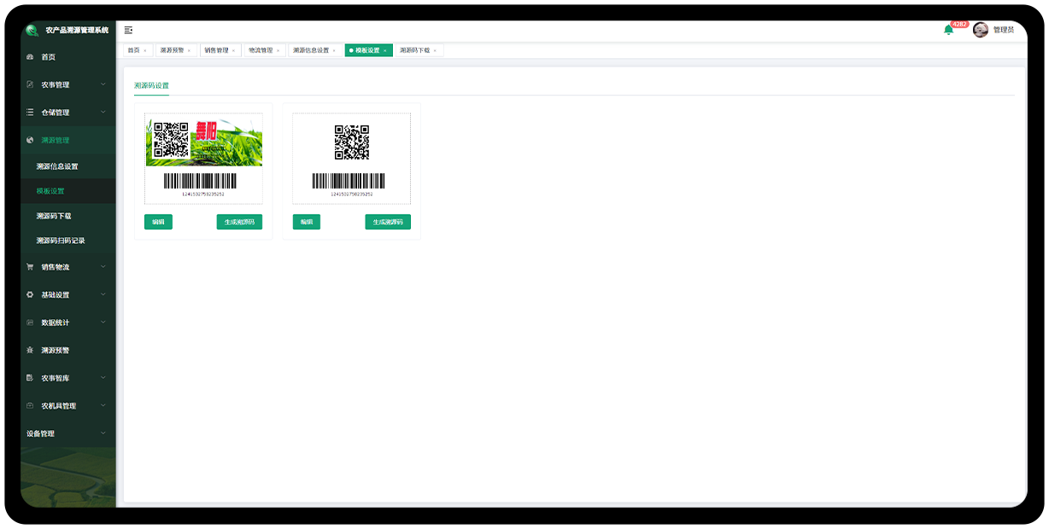Collapse sidebar using the hamburger menu icon
The height and width of the screenshot is (529, 1049).
[128, 30]
